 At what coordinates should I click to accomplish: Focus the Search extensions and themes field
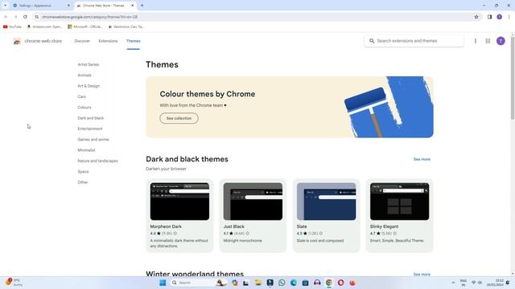(414, 41)
